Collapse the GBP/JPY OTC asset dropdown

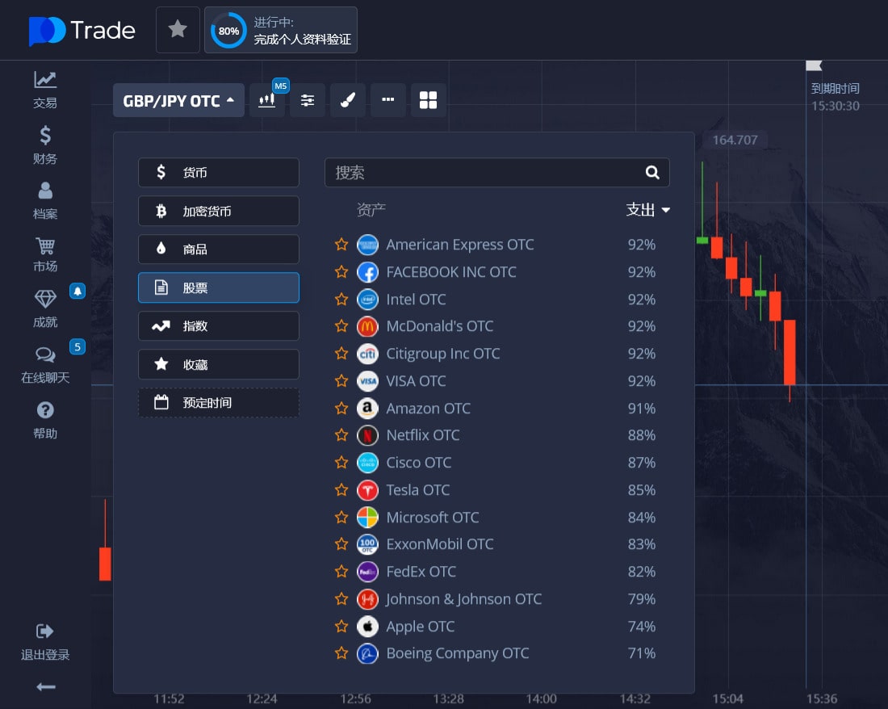click(x=178, y=100)
